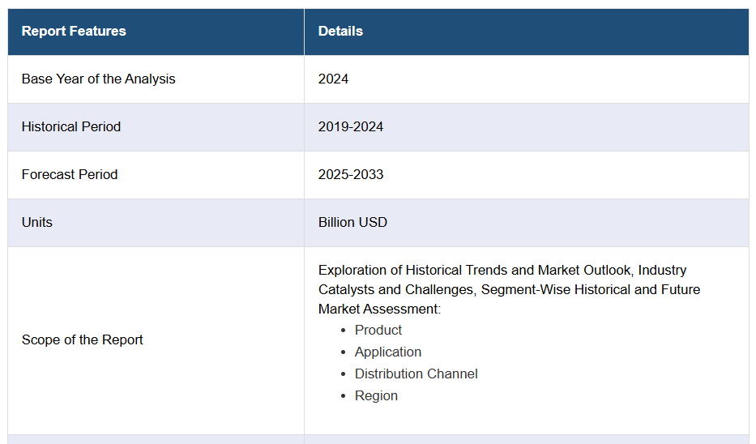Click the bullet point beside Region
The width and height of the screenshot is (756, 444).
coord(344,396)
